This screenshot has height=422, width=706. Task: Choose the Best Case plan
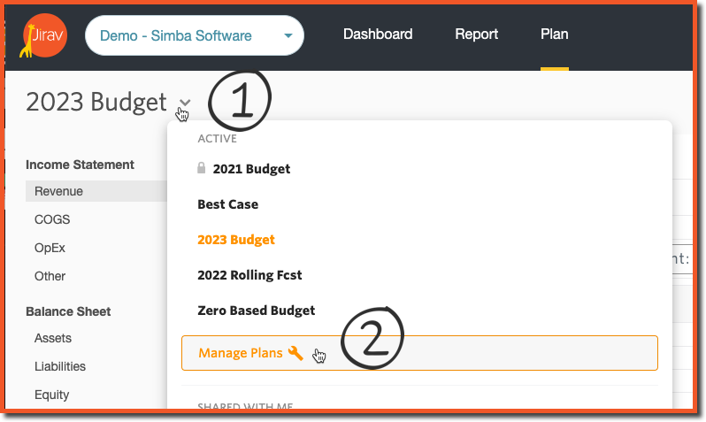pos(228,204)
